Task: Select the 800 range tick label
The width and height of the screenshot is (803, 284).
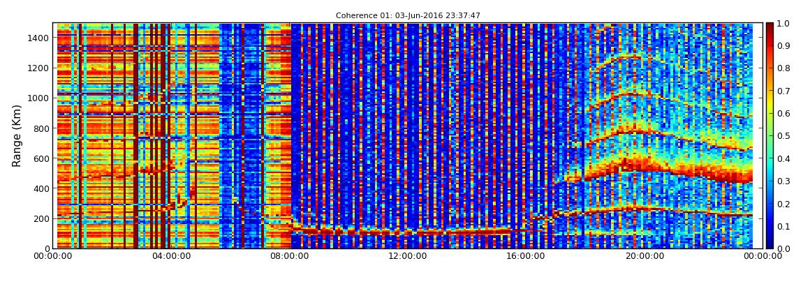Action: (x=41, y=128)
